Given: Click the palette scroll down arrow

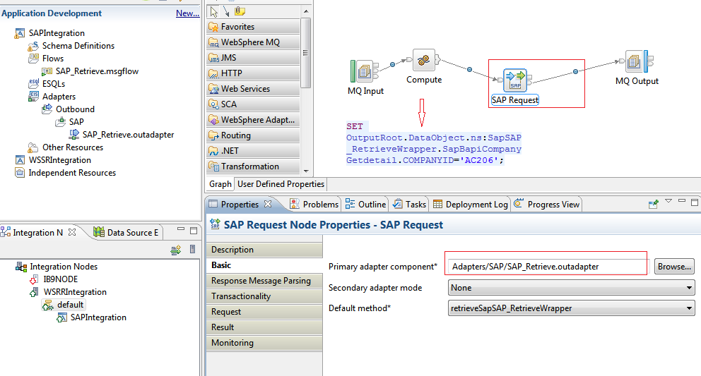Looking at the screenshot, I should (306, 171).
